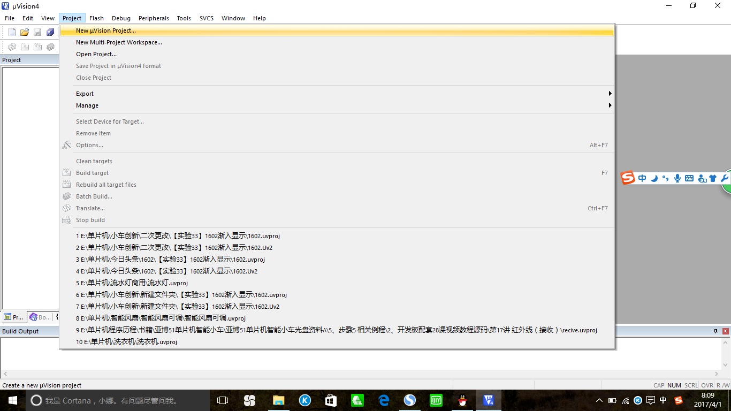Toggle punctuation mode on Sogou IME bar

point(665,178)
